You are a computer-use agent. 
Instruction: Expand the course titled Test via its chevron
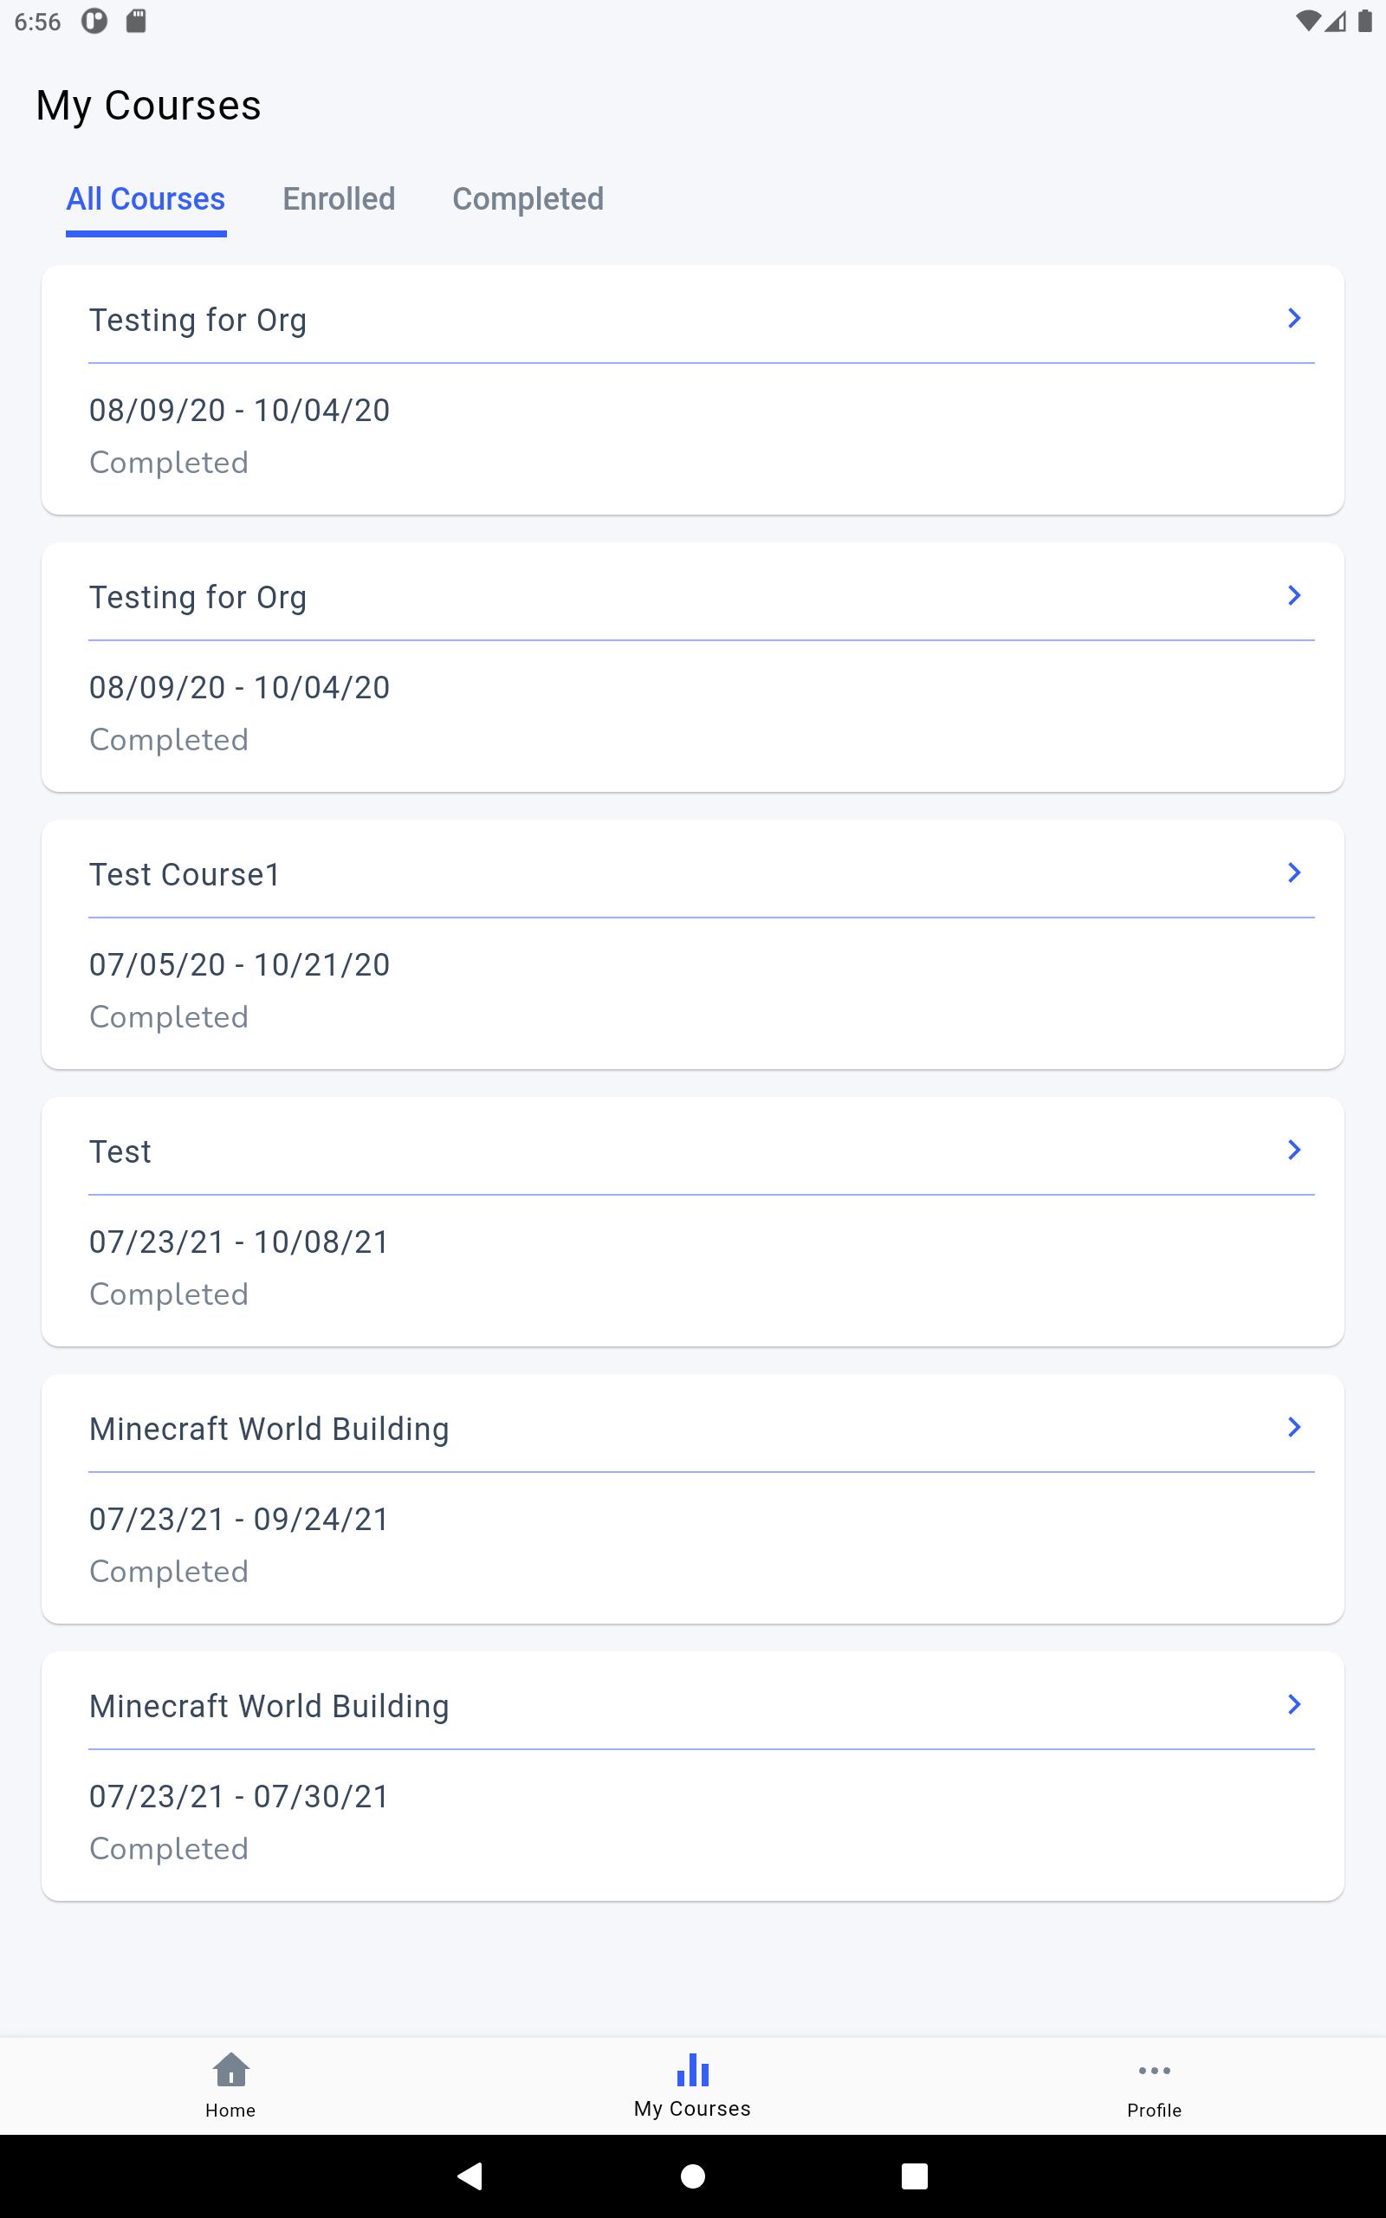[x=1293, y=1150]
